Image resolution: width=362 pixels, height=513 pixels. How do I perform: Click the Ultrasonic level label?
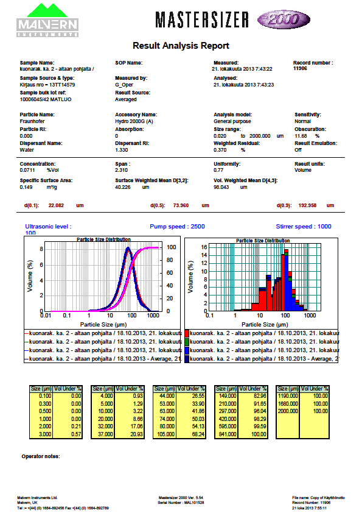click(x=48, y=227)
